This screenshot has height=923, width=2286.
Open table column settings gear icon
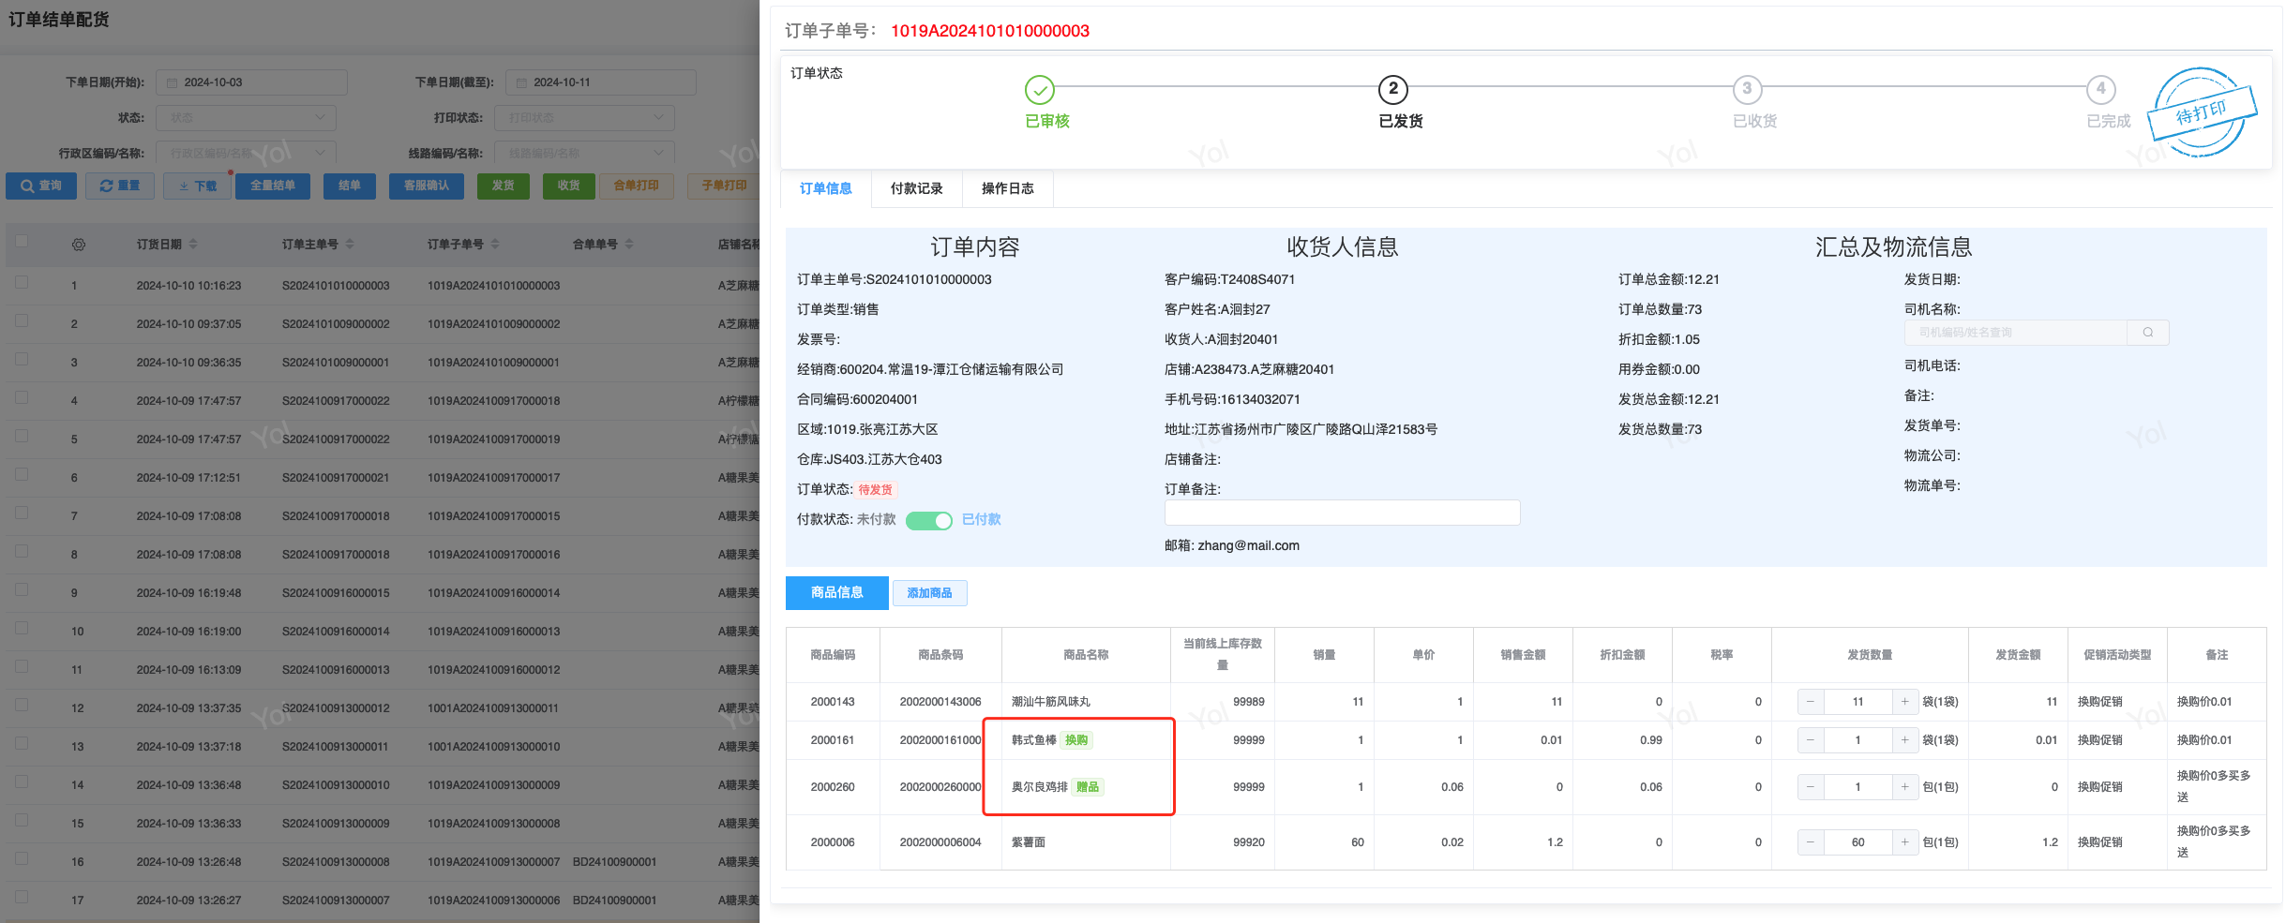coord(79,245)
